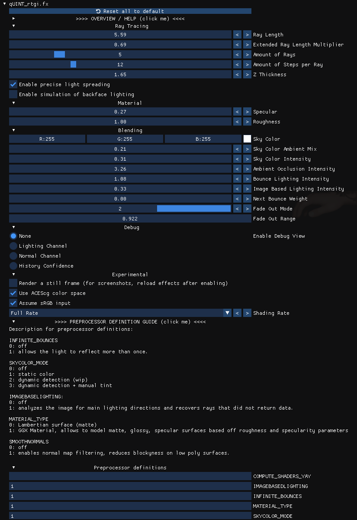Disable precise light spreading checkbox
Viewport: 357px width, 520px height.
tap(13, 84)
